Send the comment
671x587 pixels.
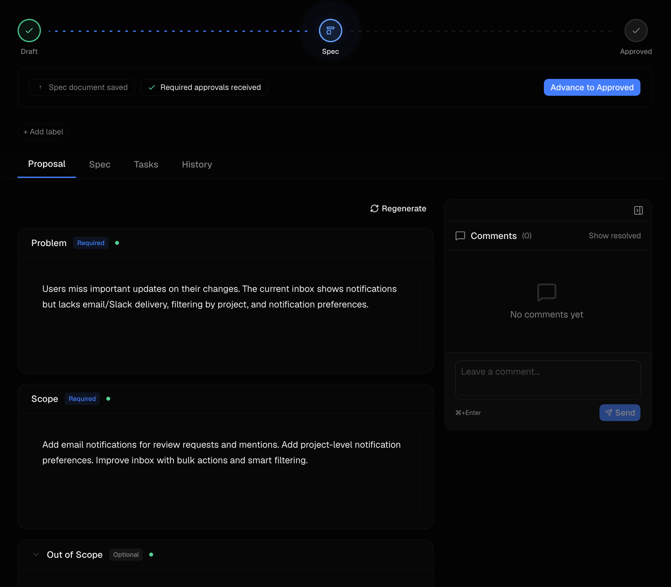(x=620, y=413)
